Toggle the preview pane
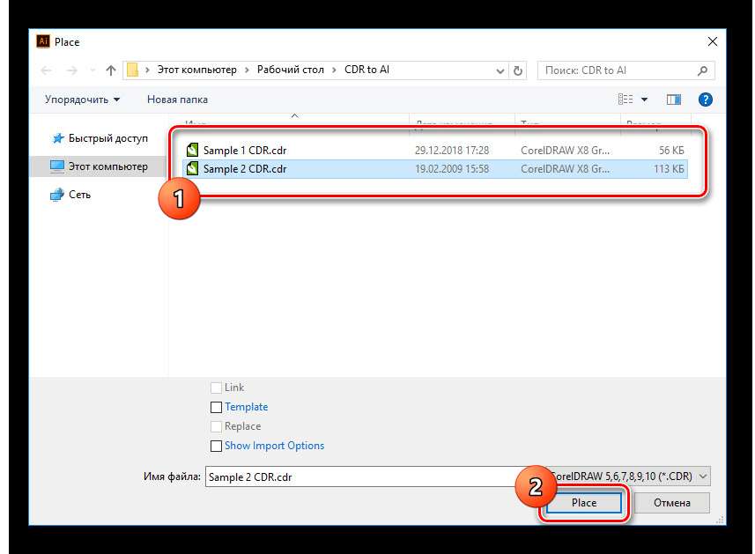 click(674, 100)
